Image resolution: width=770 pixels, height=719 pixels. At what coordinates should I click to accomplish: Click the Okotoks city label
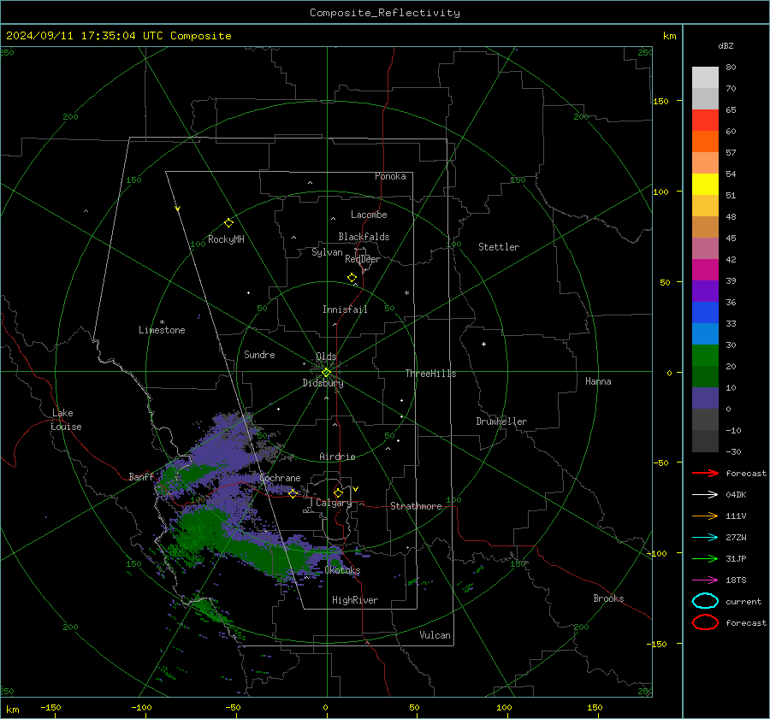342,570
